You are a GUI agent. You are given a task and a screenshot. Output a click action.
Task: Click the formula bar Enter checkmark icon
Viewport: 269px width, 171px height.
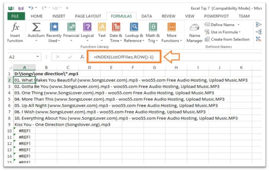point(70,57)
